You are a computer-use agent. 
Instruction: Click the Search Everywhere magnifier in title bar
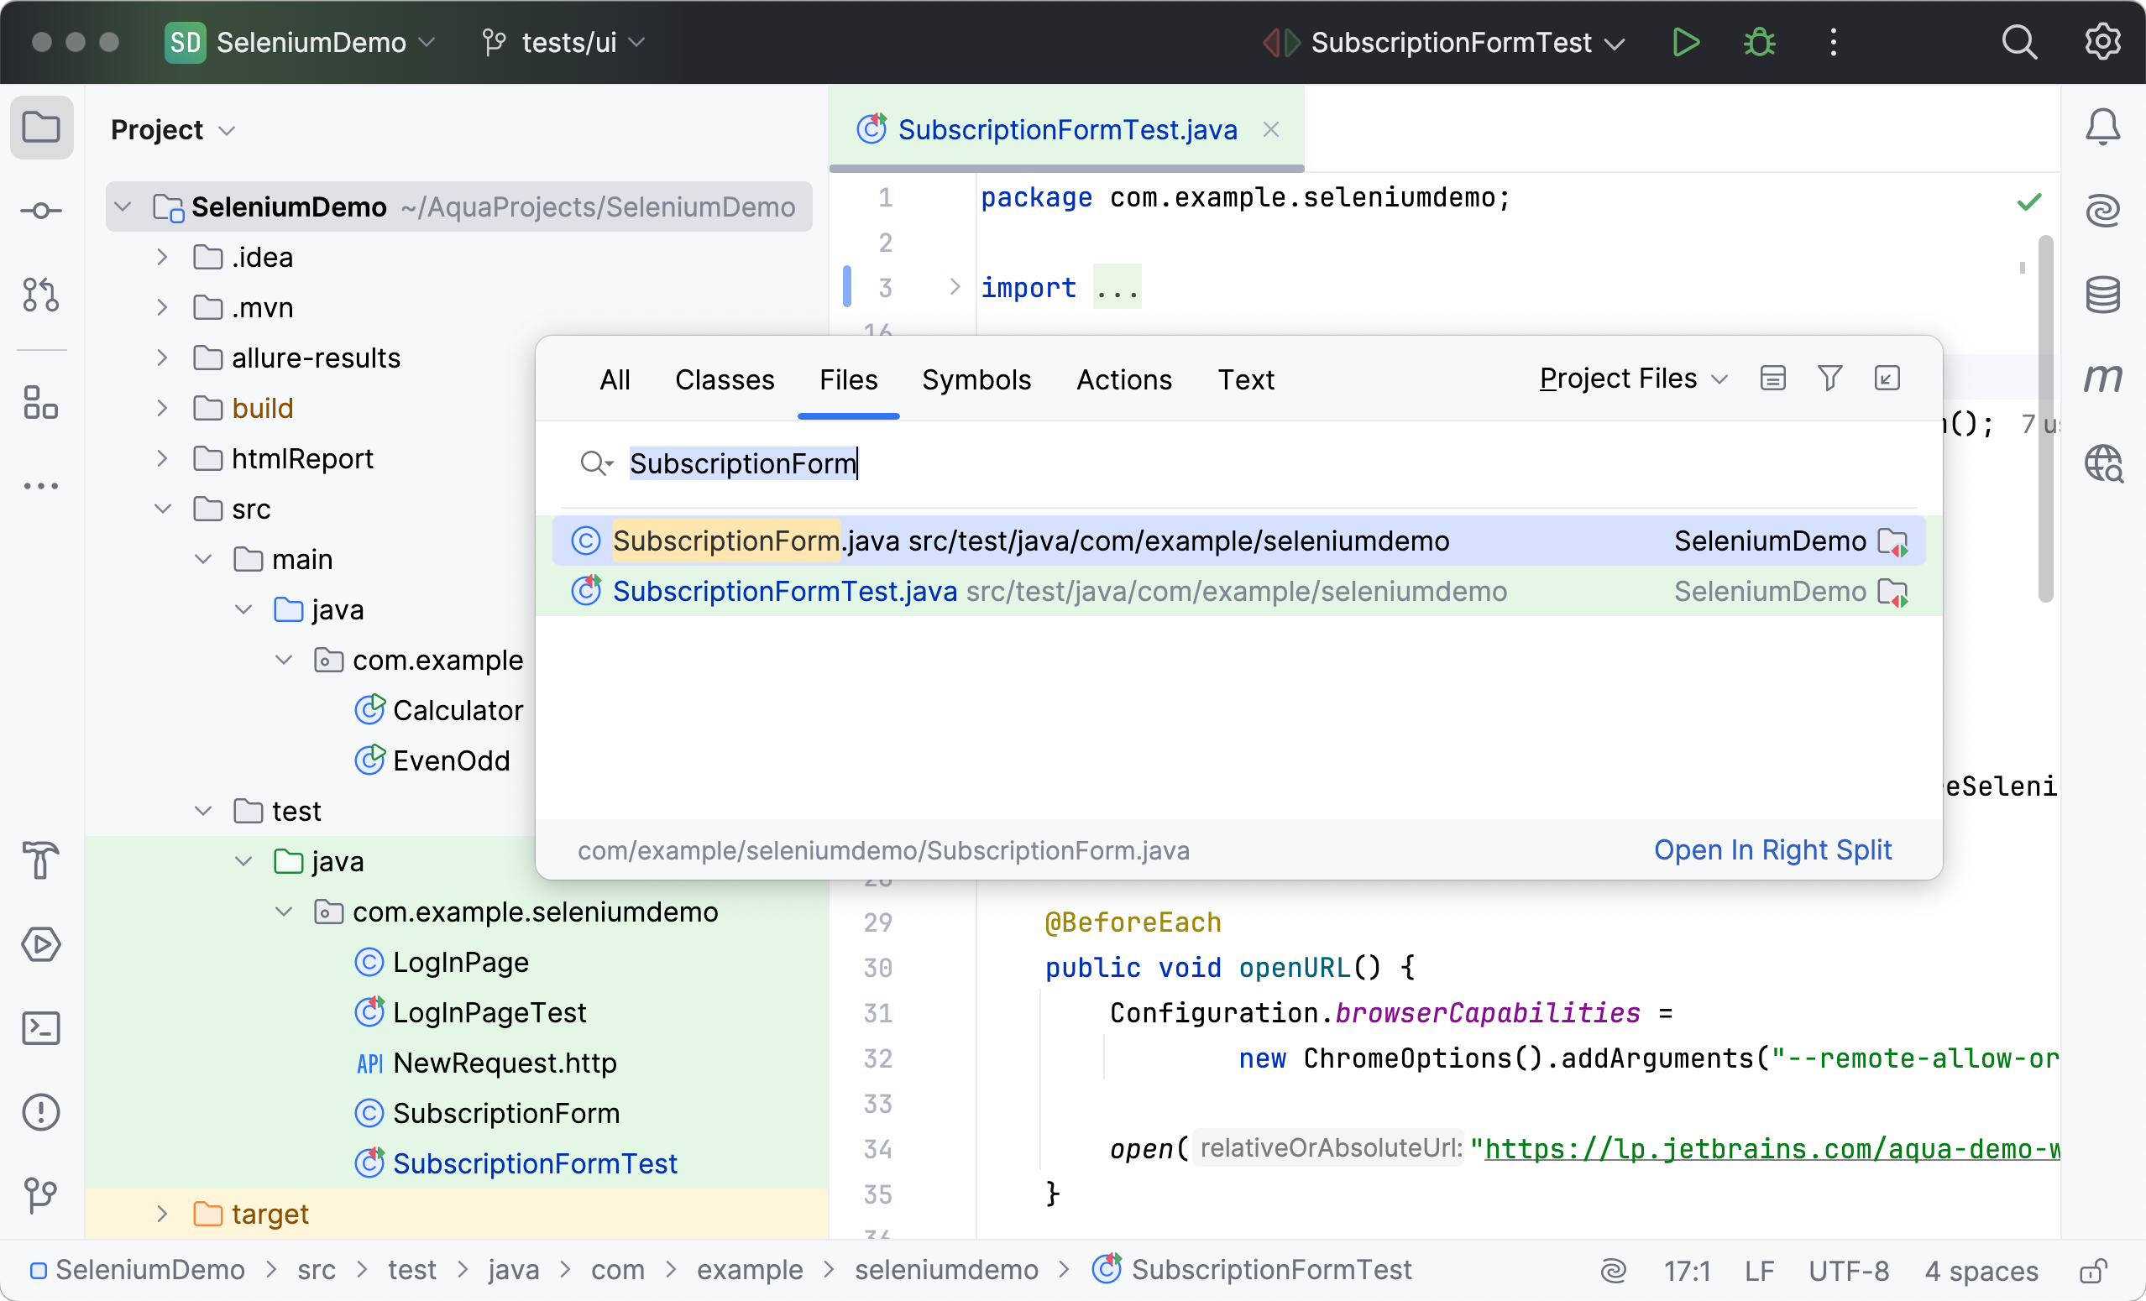coord(2019,42)
